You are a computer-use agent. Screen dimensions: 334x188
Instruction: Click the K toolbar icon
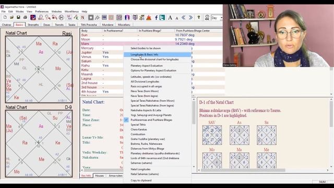76,17
